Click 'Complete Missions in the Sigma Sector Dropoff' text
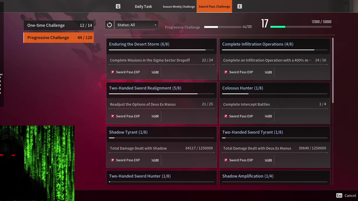 150,60
